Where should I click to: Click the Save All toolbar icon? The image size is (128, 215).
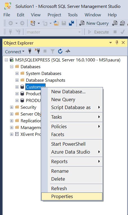tap(71, 23)
